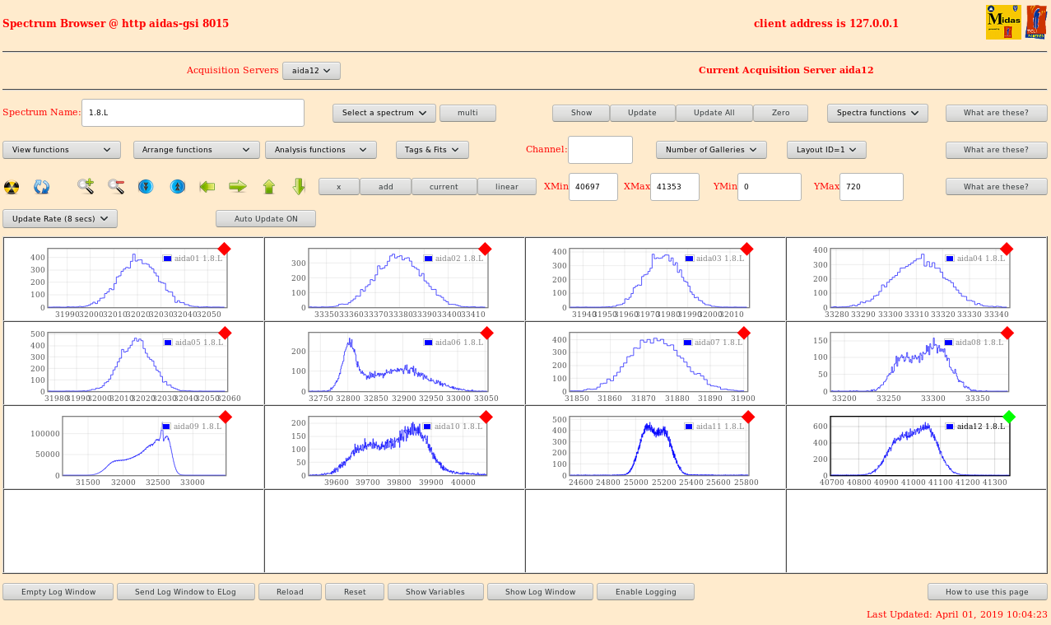Open the Analysis functions menu
The height and width of the screenshot is (625, 1051).
[x=320, y=150]
